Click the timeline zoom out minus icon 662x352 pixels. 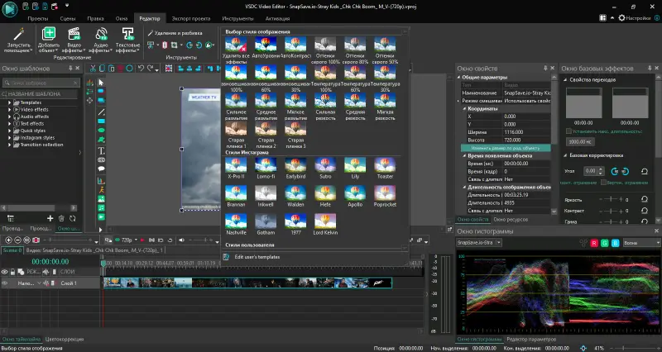coord(17,240)
